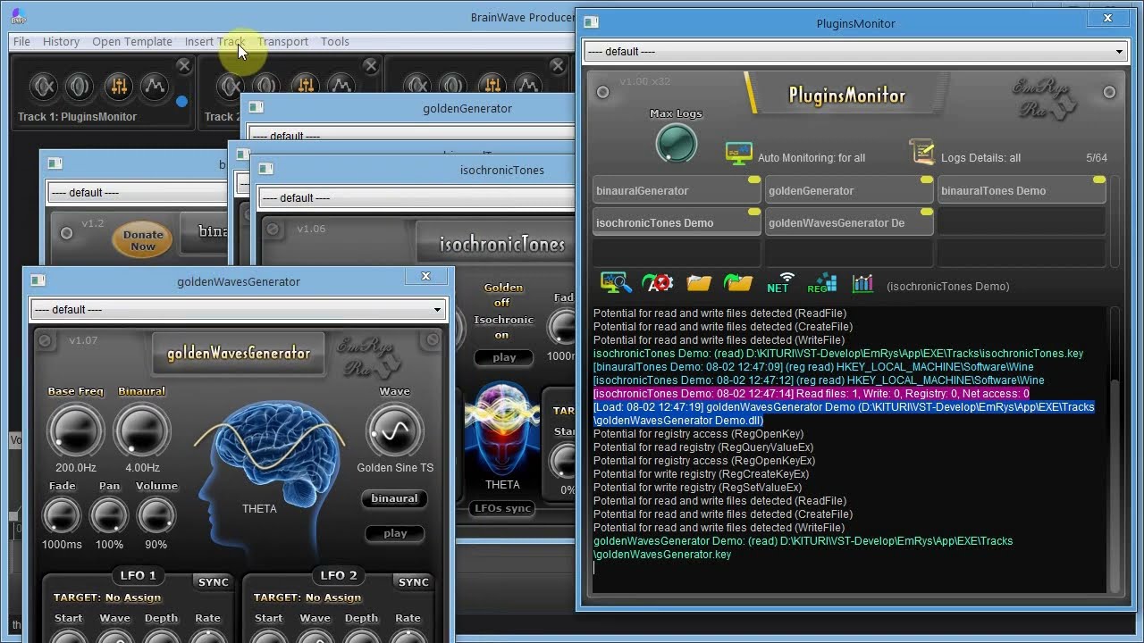Open the History menu
This screenshot has width=1144, height=643.
pos(61,41)
